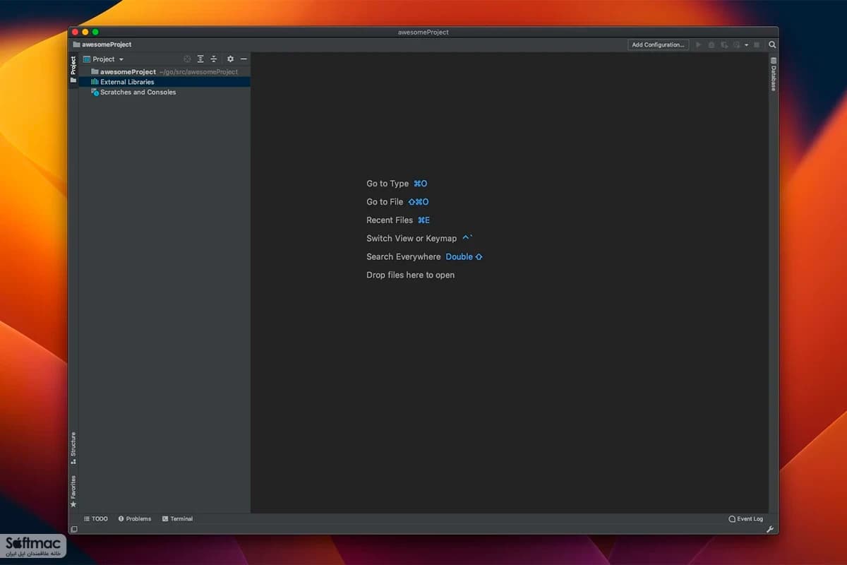The width and height of the screenshot is (847, 565).
Task: Click the Expand All icon in Project panel
Action: tap(200, 59)
